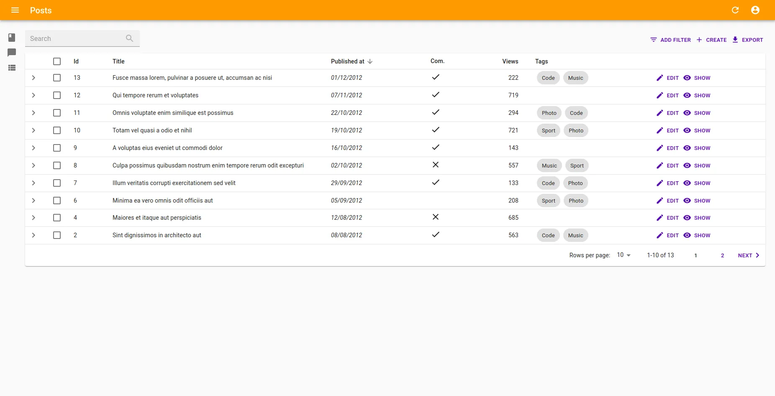This screenshot has width=775, height=396.
Task: Open the user profile icon in app bar
Action: click(x=755, y=10)
